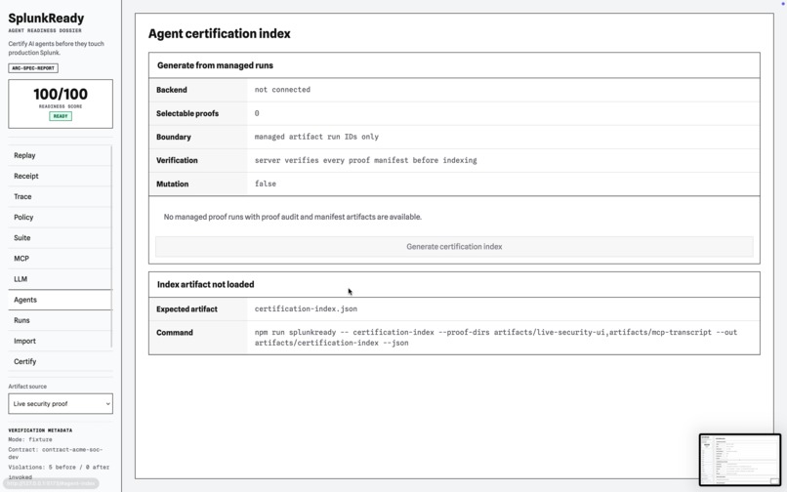Click the Boundary row label
This screenshot has width=787, height=492.
(174, 137)
